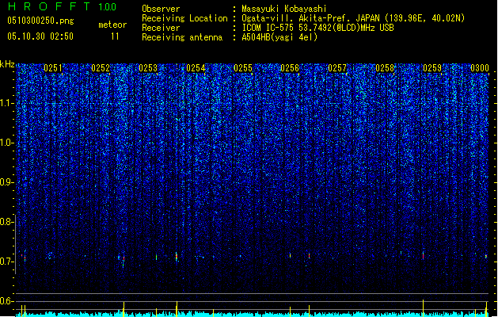Click the 0300 time marker
Screen dimensions: 498x317
[x=480, y=68]
